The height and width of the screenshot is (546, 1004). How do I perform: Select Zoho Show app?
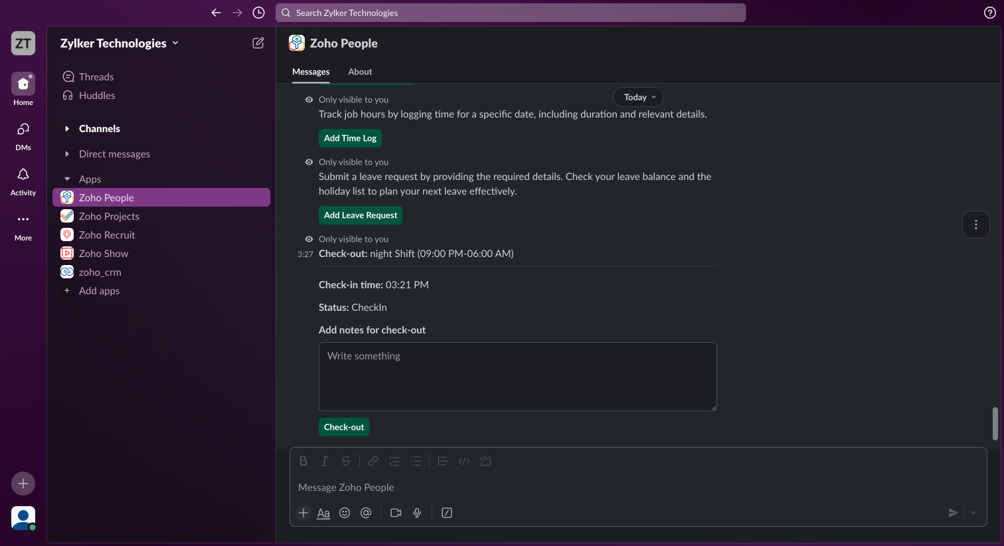point(161,254)
